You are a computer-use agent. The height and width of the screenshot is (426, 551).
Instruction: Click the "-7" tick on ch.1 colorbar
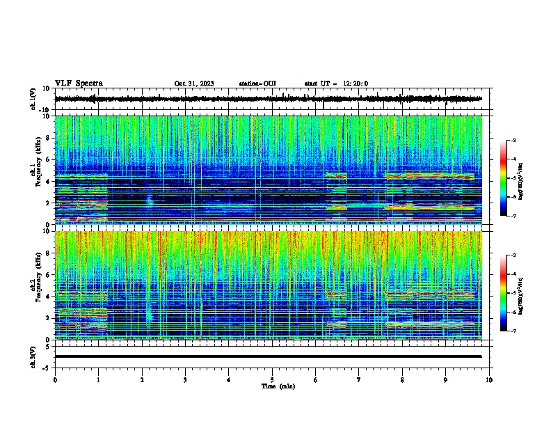pos(513,216)
